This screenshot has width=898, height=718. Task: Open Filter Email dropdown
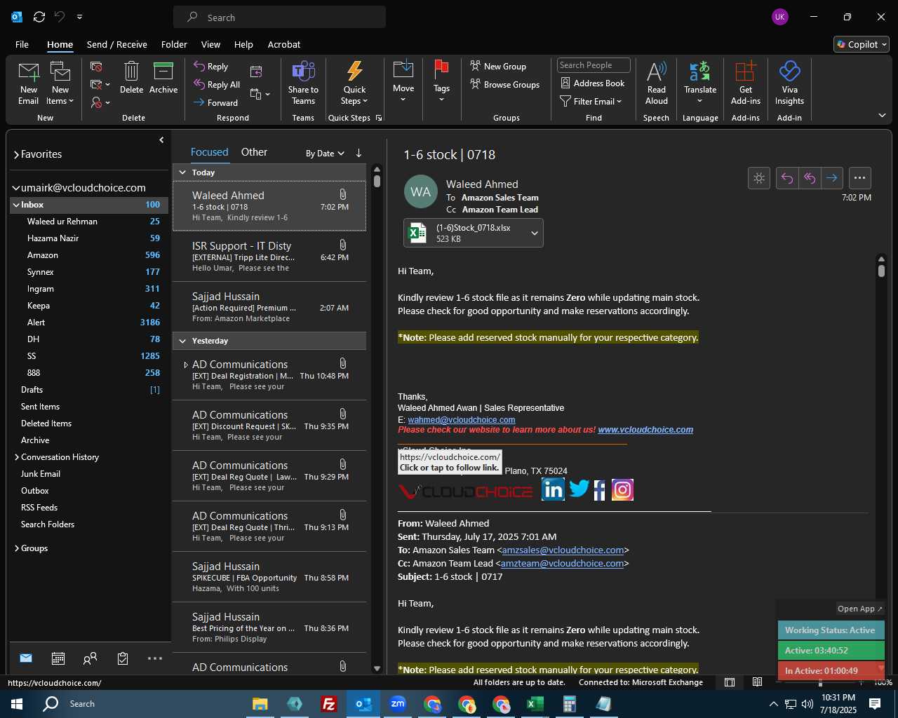[591, 101]
